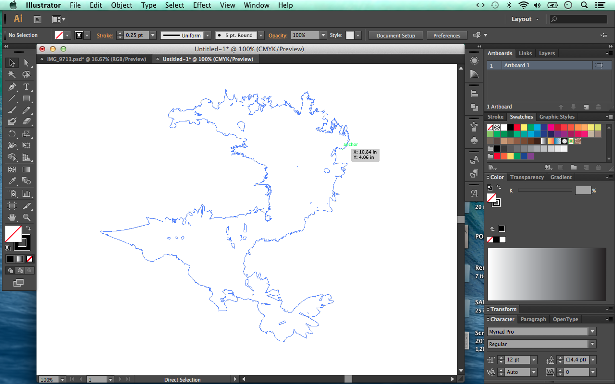
Task: Click the Document Setup button
Action: [395, 36]
